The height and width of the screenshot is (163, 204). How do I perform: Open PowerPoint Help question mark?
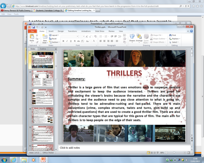coord(191,31)
